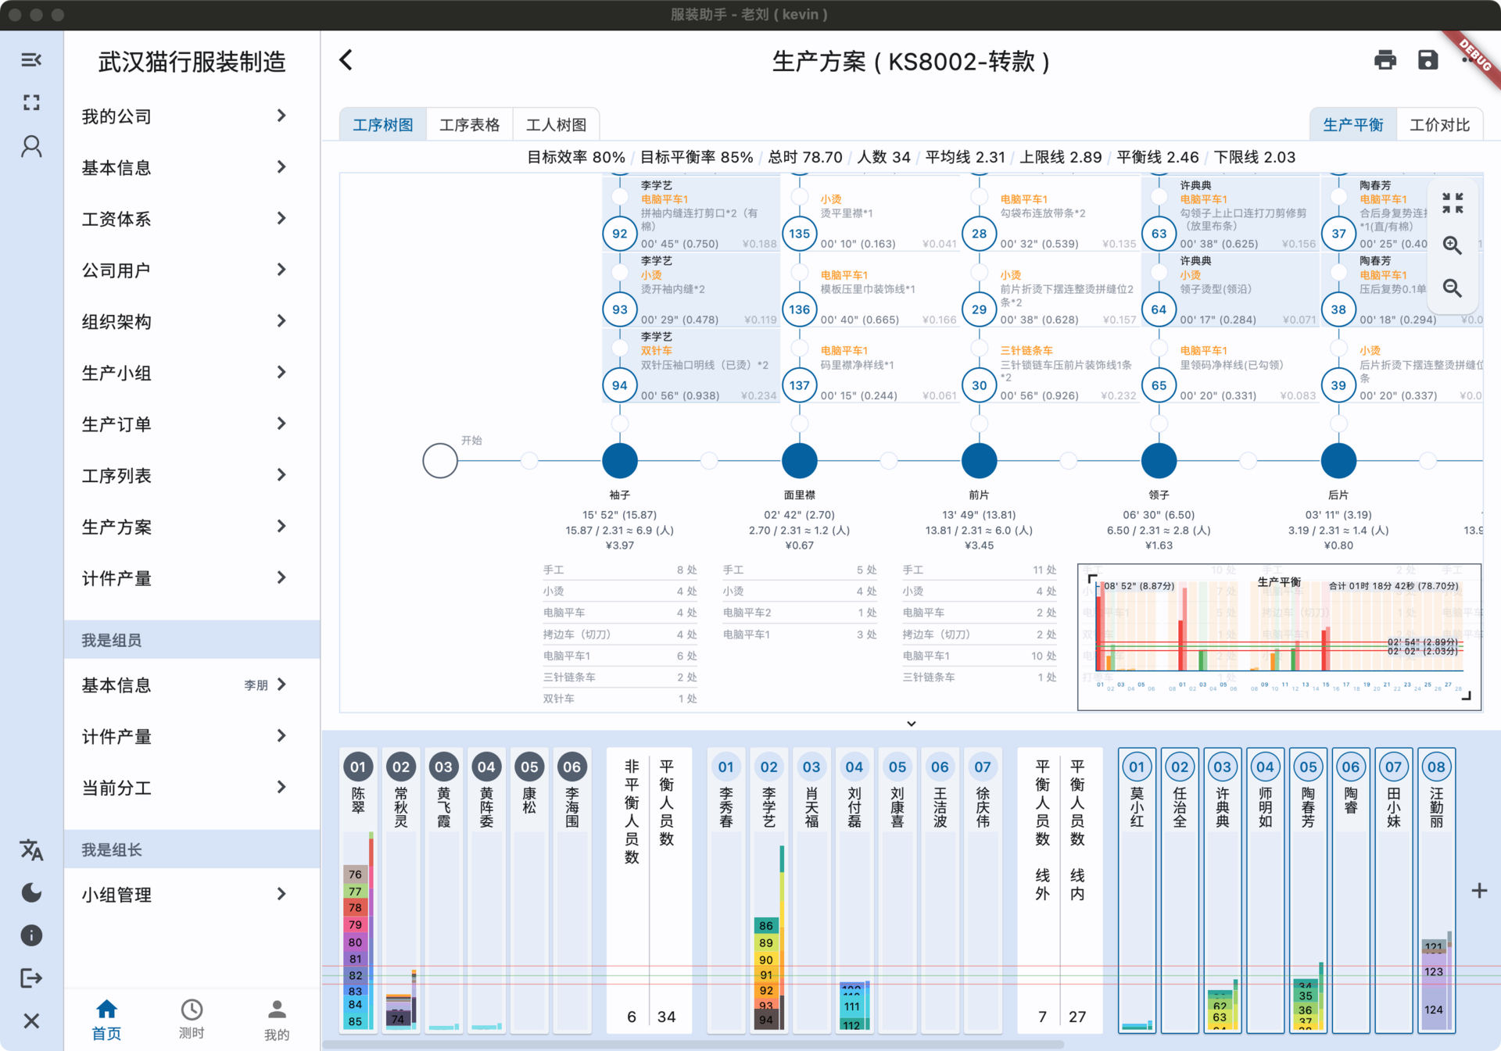The width and height of the screenshot is (1501, 1051).
Task: Click the 开始 start node circle
Action: [x=440, y=461]
